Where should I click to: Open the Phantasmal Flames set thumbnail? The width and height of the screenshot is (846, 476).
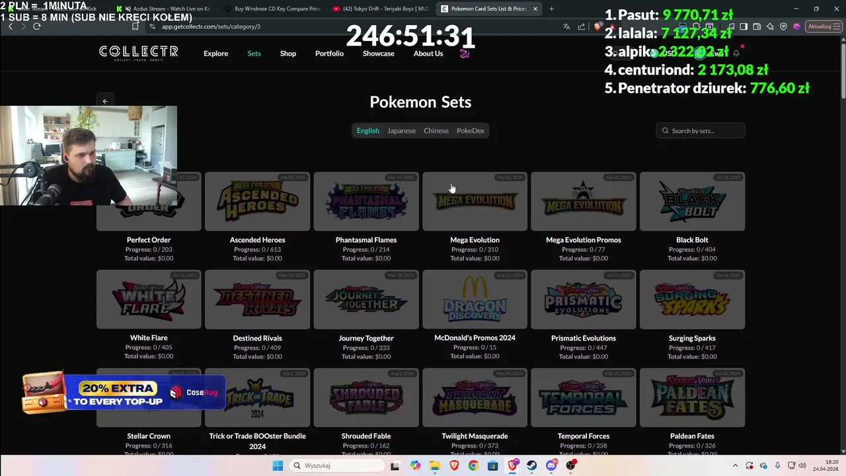pyautogui.click(x=365, y=202)
